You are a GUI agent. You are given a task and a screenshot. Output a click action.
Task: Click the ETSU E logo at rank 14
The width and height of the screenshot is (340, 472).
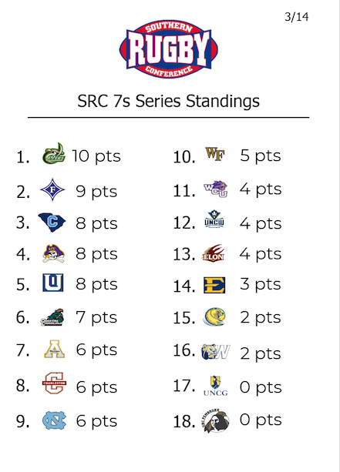[x=214, y=285]
